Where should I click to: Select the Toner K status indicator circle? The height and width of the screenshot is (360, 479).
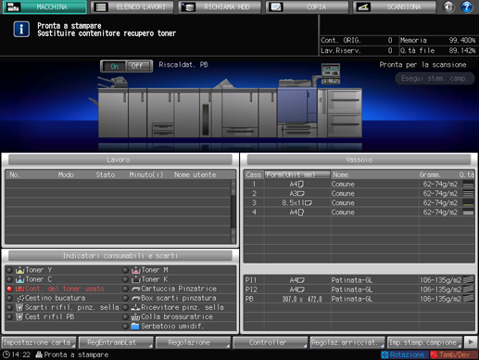click(125, 279)
